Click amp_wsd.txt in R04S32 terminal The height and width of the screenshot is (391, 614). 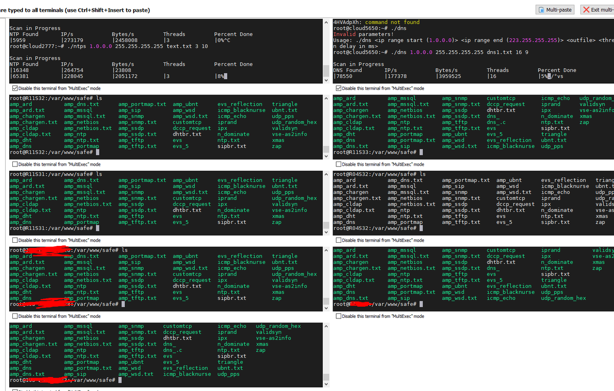pyautogui.click(x=514, y=192)
